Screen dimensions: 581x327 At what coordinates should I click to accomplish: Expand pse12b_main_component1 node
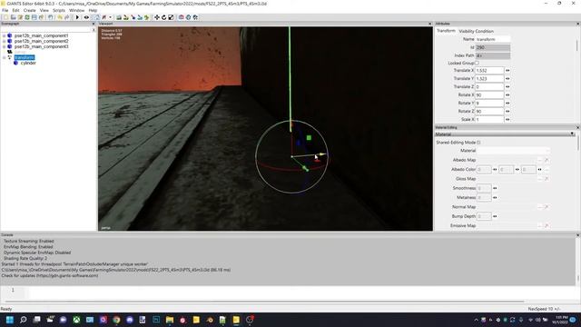coord(4,36)
